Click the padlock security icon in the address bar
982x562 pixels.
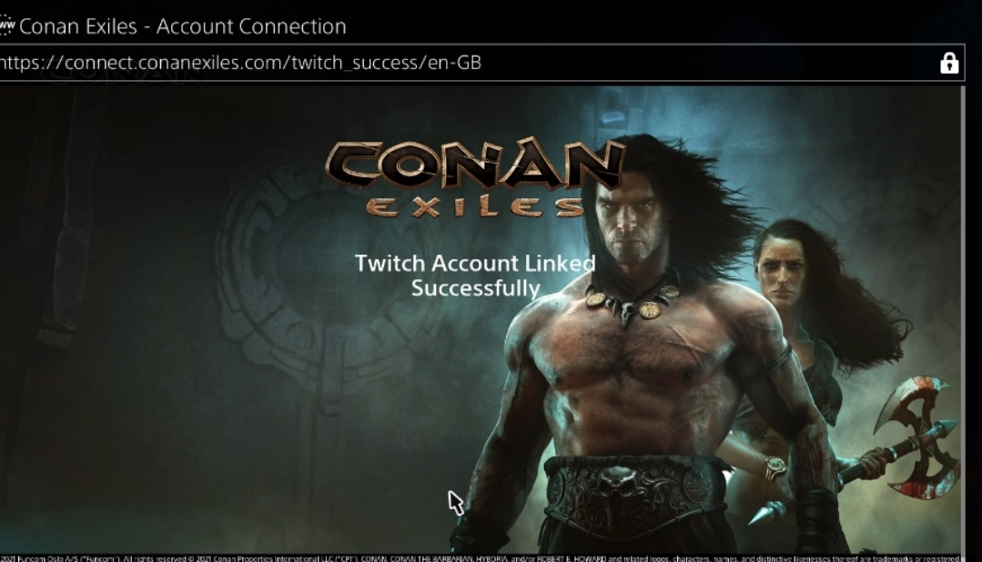tap(949, 63)
